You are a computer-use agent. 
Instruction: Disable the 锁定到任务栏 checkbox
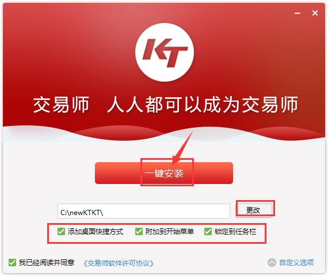pos(208,232)
